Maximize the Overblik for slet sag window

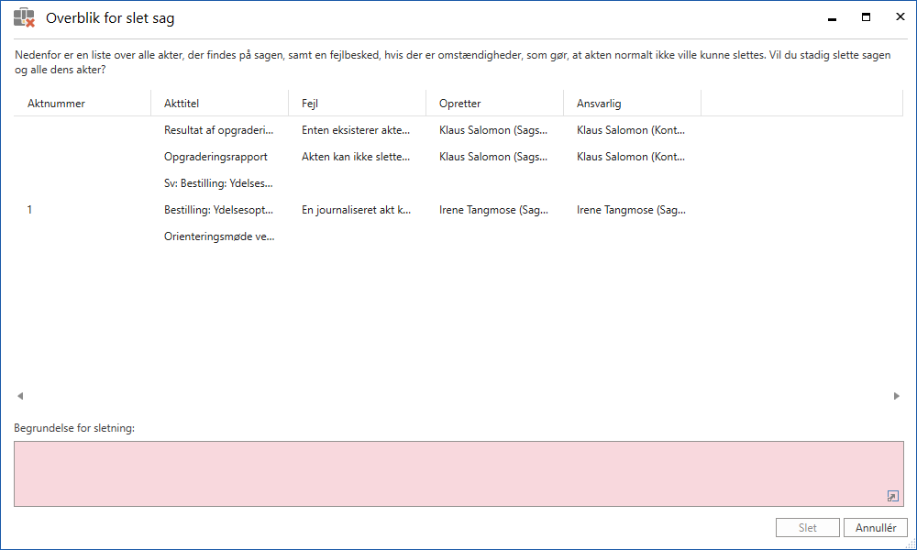coord(867,17)
